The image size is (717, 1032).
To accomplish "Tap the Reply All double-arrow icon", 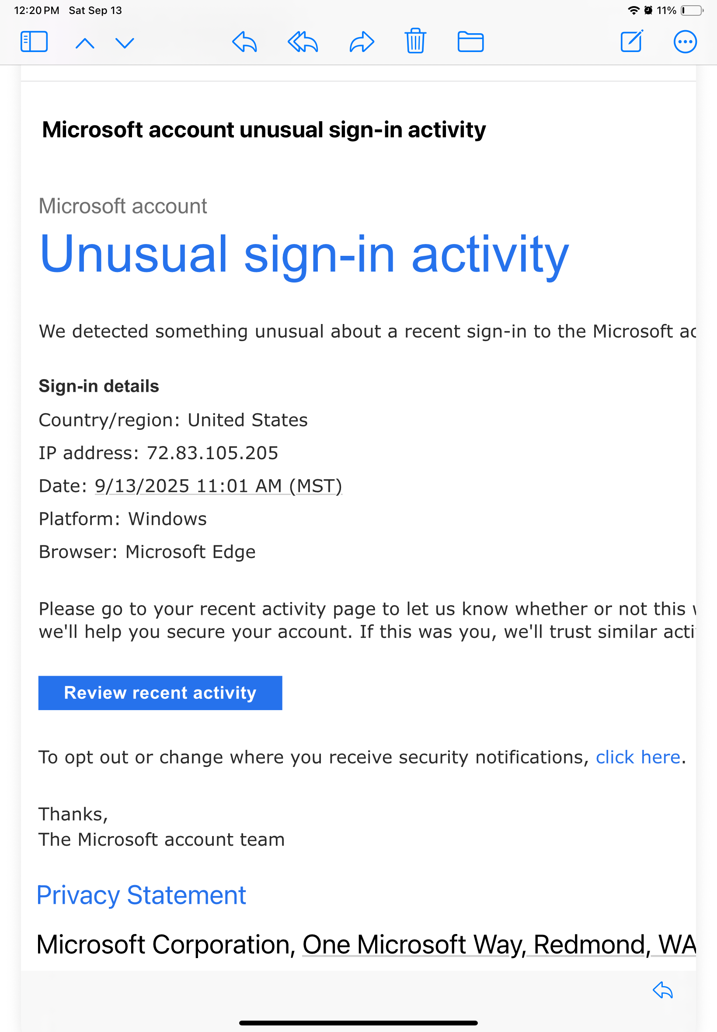I will click(303, 42).
